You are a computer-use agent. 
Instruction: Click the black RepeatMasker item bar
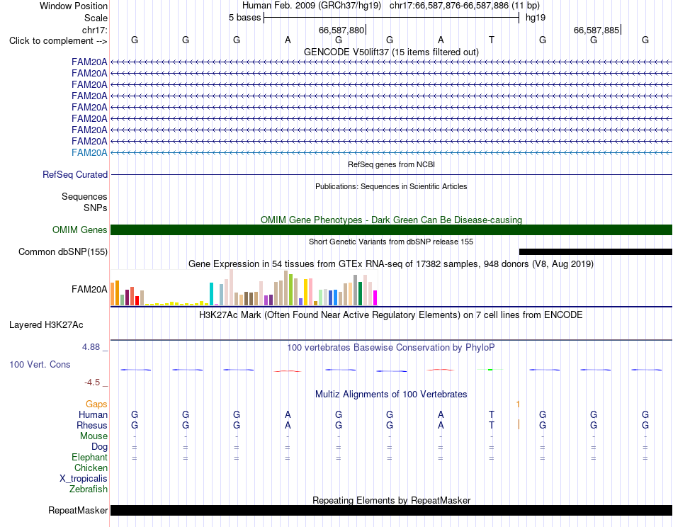(392, 510)
